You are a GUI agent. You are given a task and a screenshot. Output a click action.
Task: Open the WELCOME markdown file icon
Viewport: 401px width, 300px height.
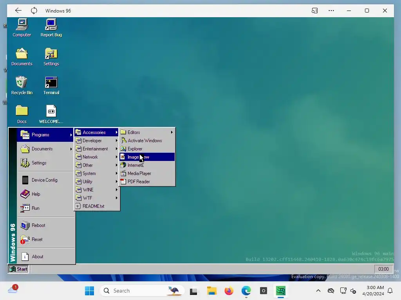51,114
